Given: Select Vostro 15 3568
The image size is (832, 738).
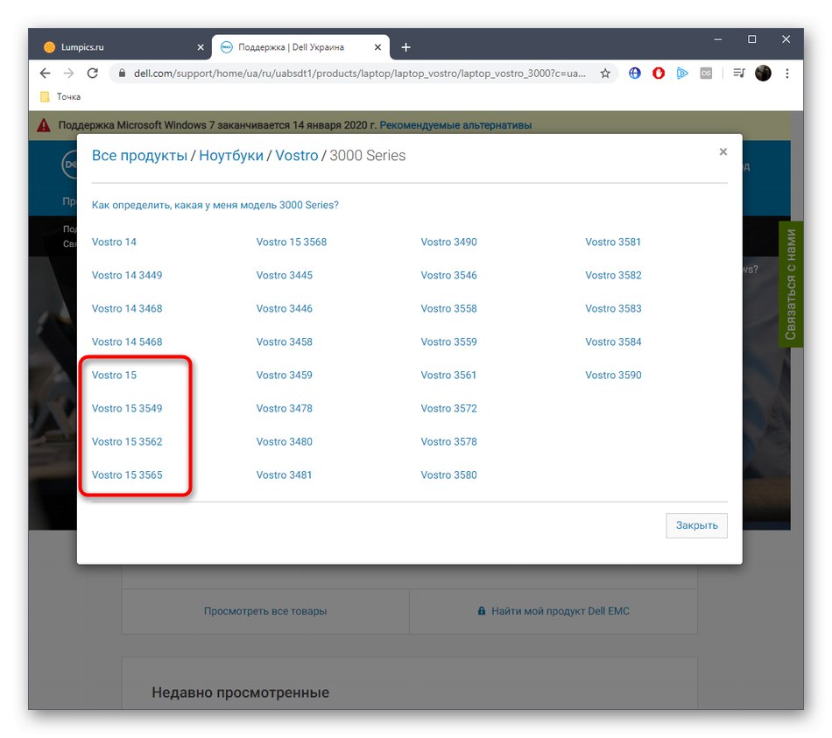Looking at the screenshot, I should (x=292, y=242).
